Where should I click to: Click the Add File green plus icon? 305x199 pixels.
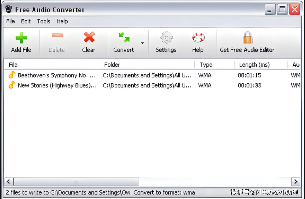[x=22, y=38]
